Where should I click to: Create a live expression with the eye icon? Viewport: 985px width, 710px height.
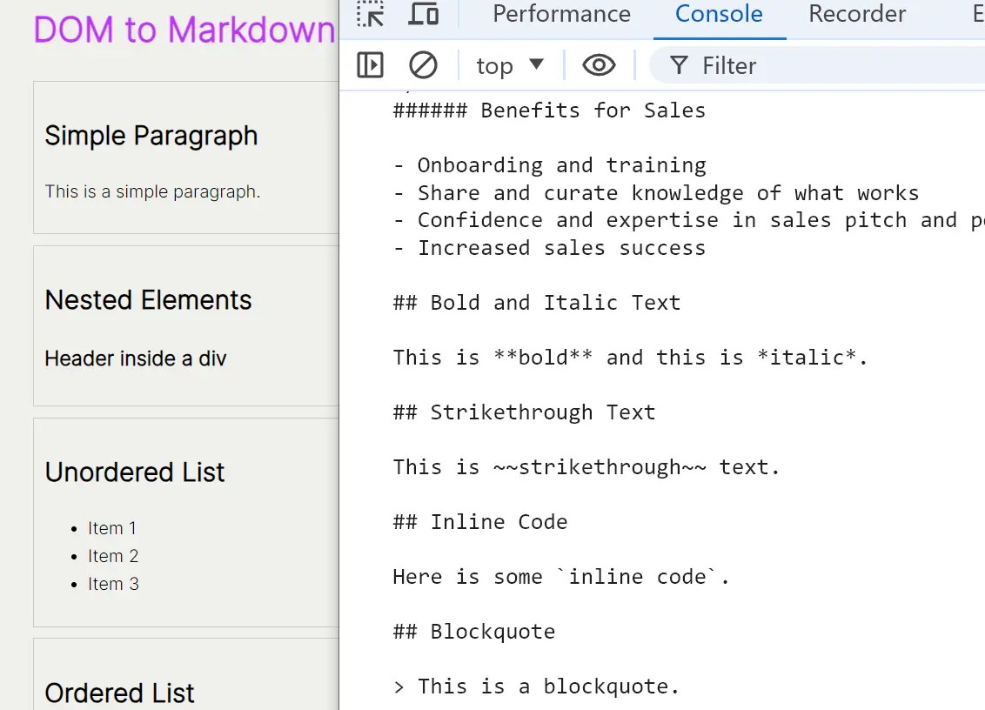(599, 65)
